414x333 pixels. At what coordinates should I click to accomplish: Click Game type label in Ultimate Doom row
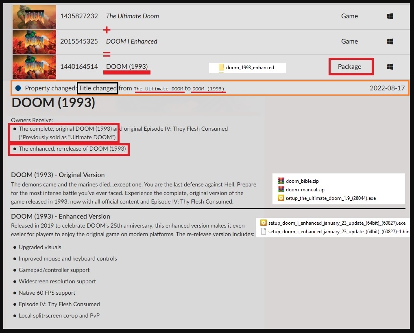349,16
